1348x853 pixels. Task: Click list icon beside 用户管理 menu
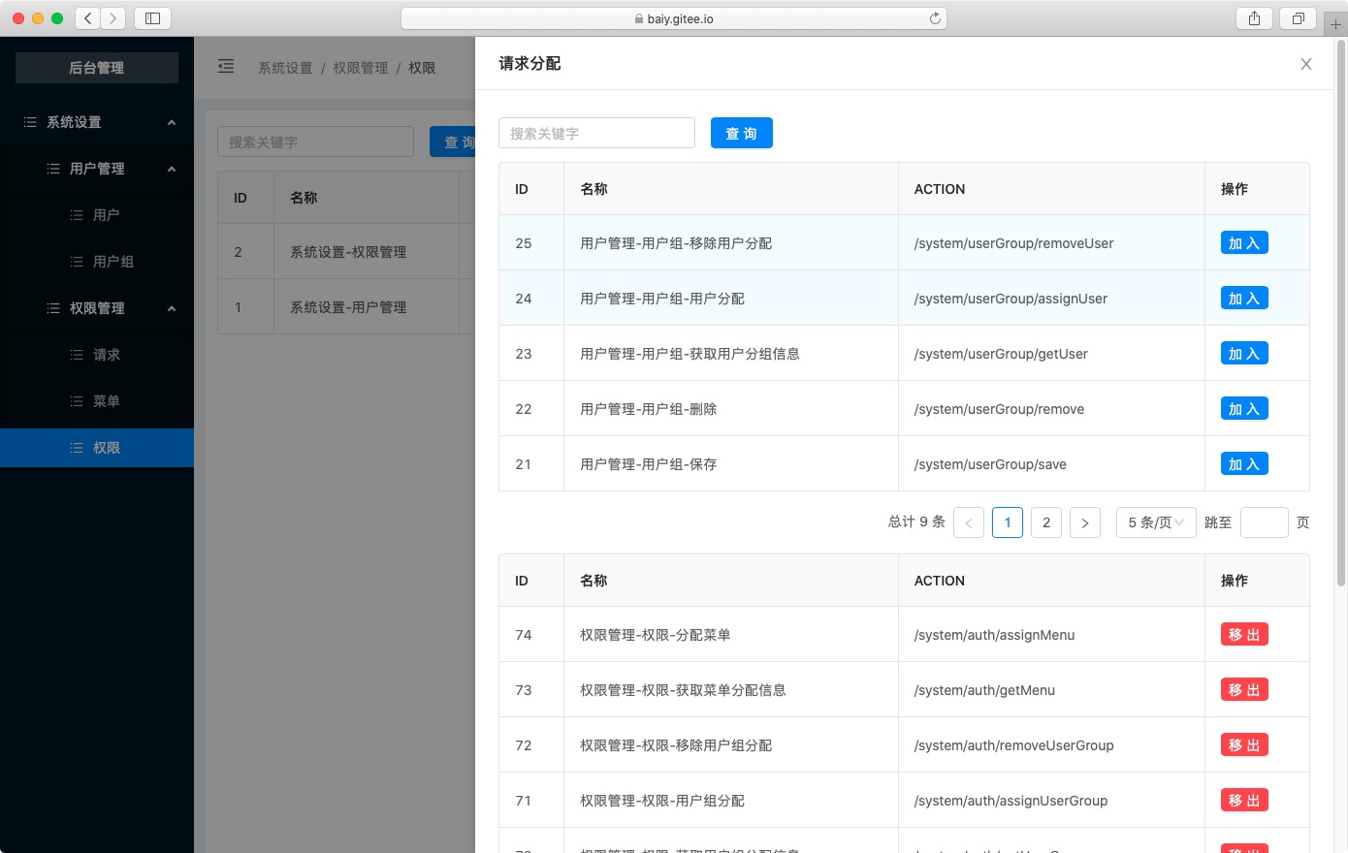tap(53, 169)
